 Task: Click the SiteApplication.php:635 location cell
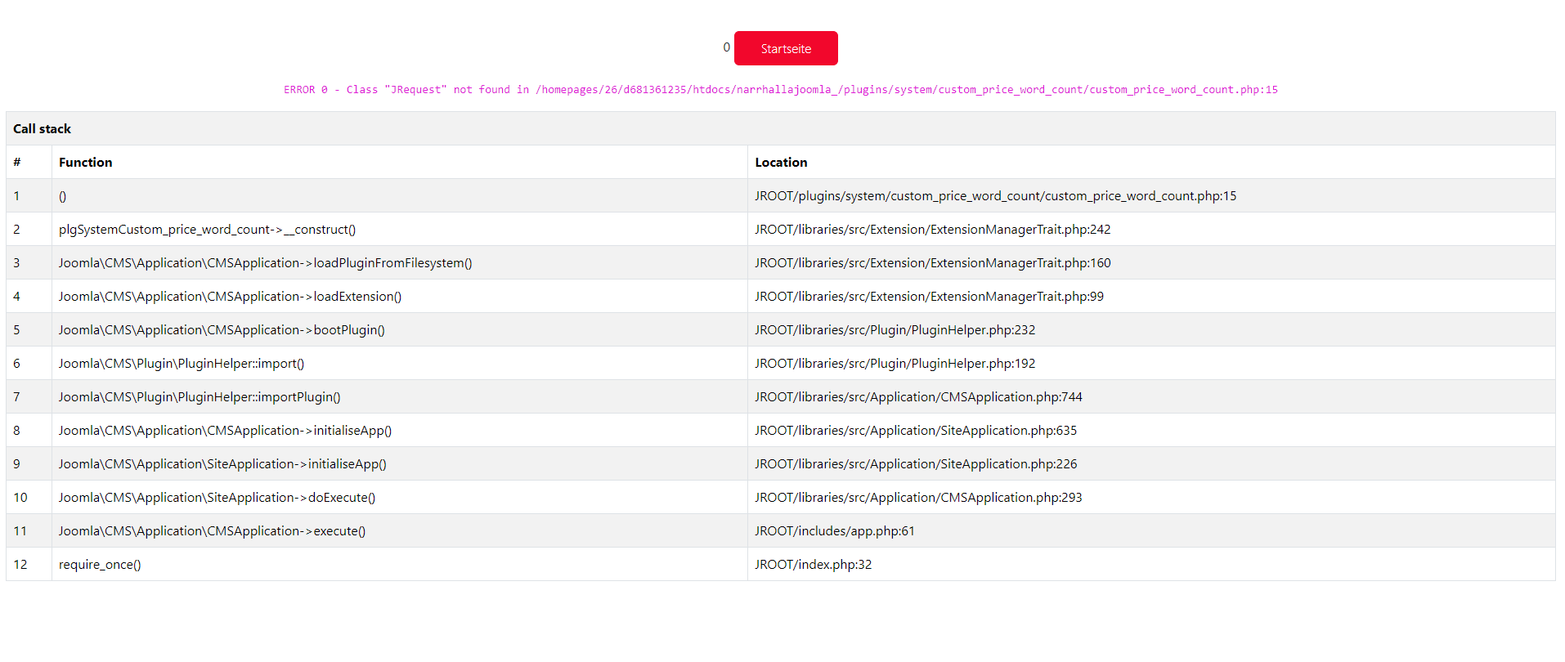coord(916,431)
